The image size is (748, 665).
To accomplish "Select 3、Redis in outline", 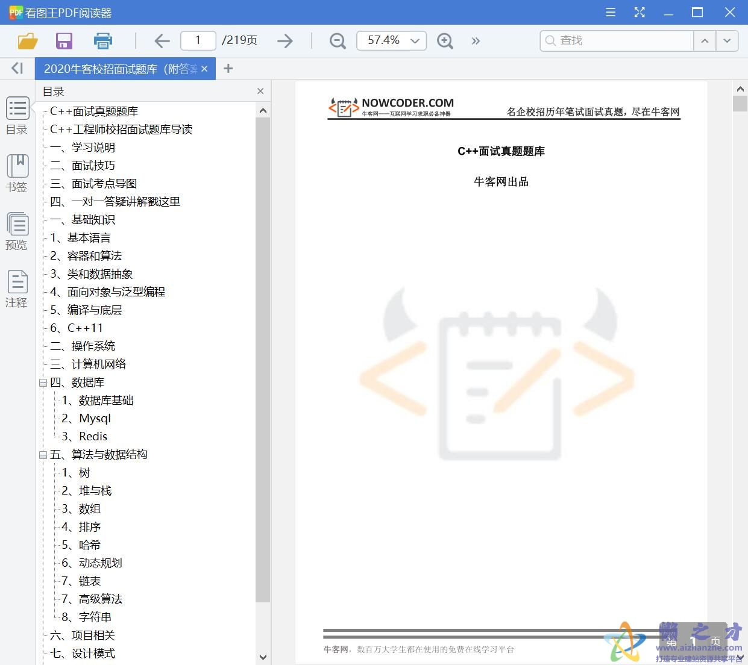I will (x=84, y=437).
